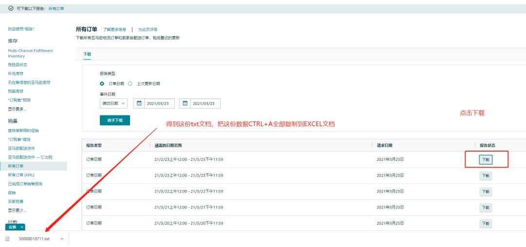Viewport: 526px width, 247px height.
Task: Open options arrow for 50008018711.txt download
Action: click(x=62, y=239)
